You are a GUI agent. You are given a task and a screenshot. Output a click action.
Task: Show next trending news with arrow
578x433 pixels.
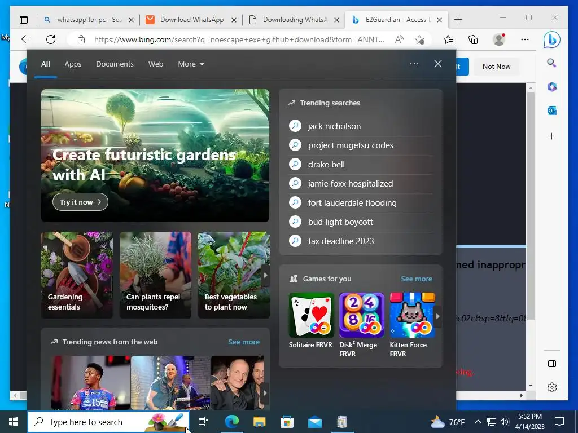pyautogui.click(x=265, y=393)
